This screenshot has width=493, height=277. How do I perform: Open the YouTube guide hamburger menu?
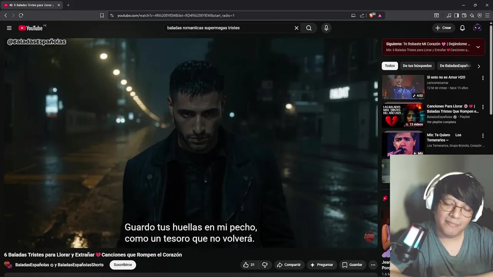pyautogui.click(x=9, y=28)
